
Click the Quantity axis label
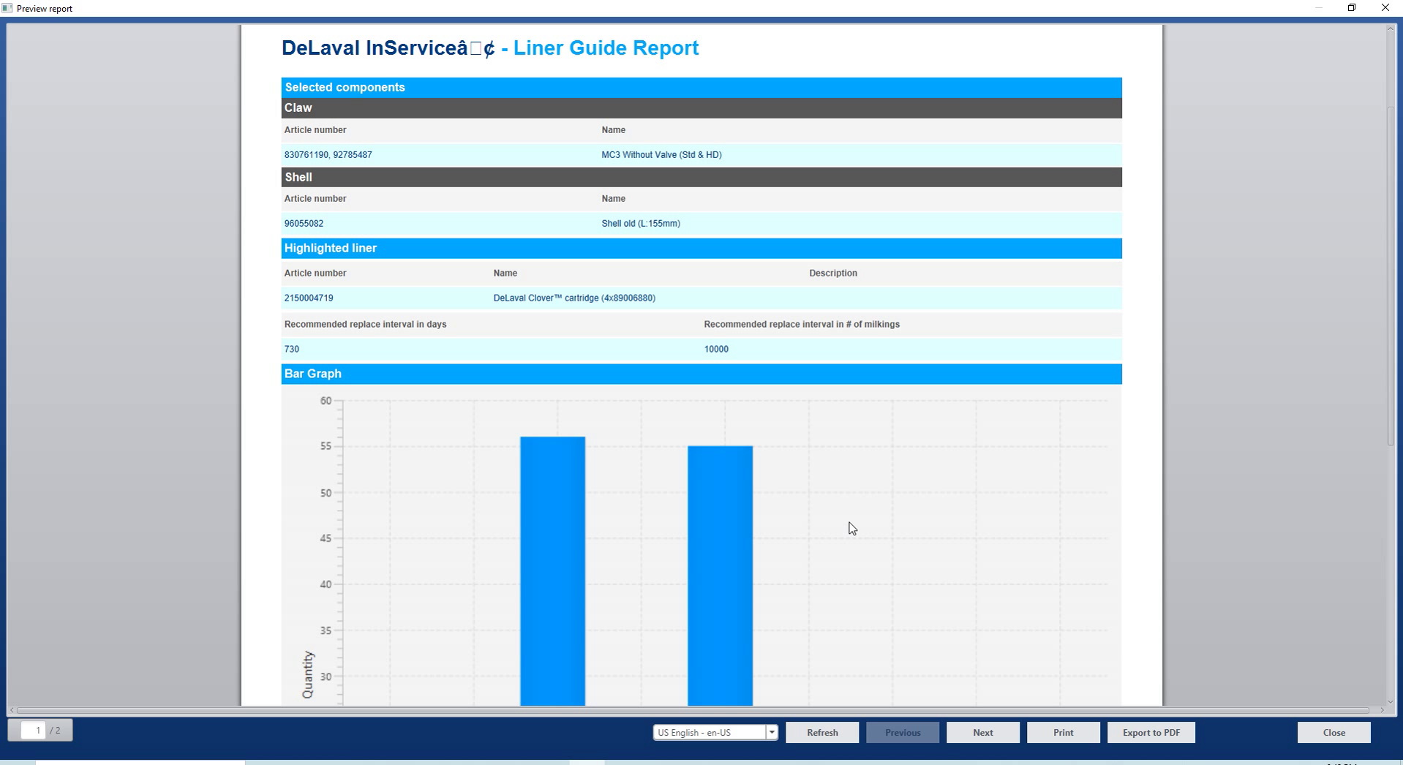308,674
